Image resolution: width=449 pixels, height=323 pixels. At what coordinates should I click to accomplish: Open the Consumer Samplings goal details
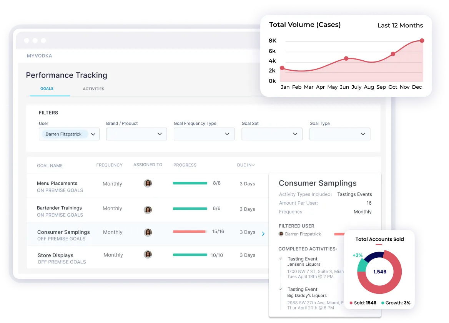[x=263, y=234]
